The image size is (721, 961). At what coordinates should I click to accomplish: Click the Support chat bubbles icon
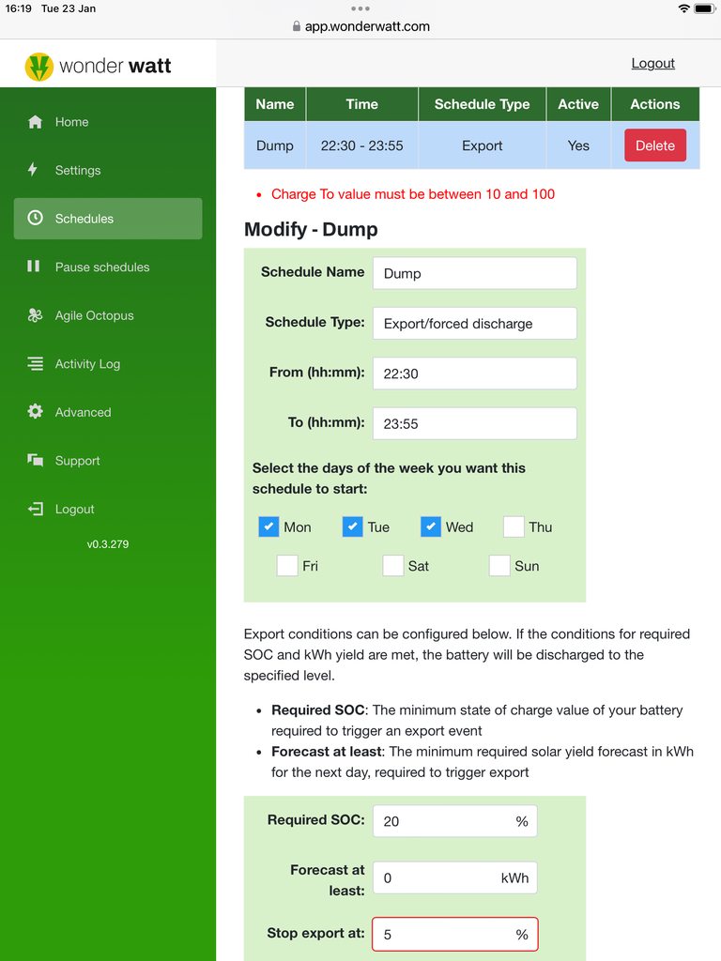coord(36,460)
